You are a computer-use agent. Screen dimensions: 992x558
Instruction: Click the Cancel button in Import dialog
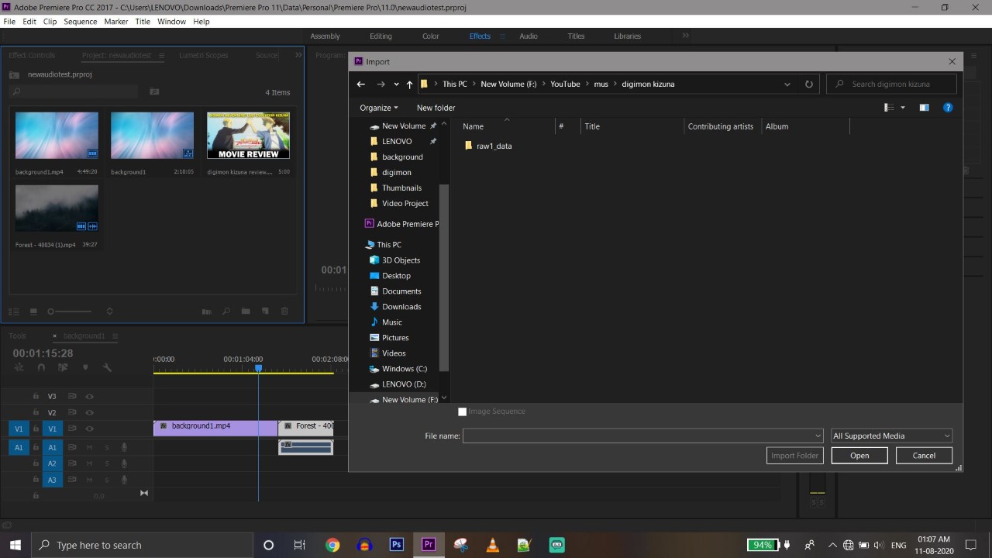[923, 456]
